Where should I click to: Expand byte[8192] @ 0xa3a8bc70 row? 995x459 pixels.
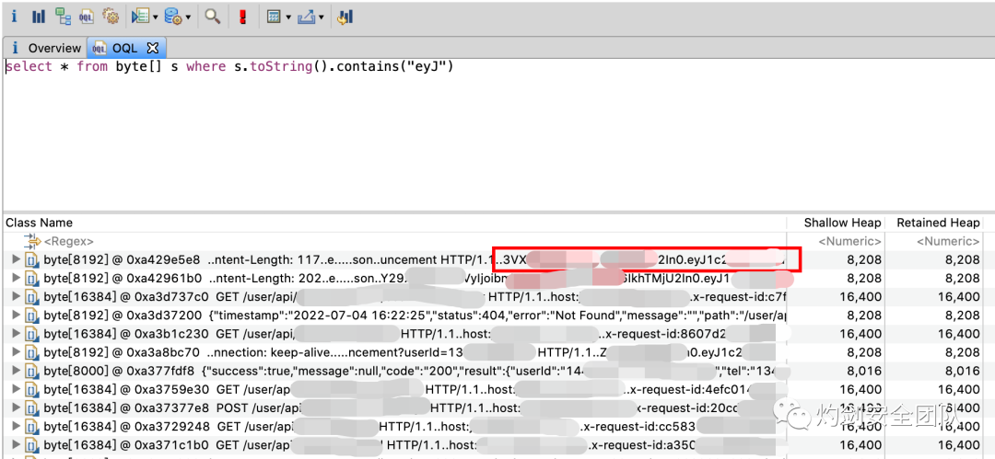(16, 352)
